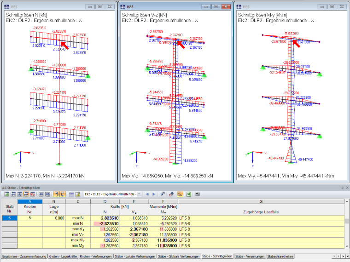Click the next-tab navigation arrow at bottom right
This screenshot has width=350, height=262.
coord(343,256)
